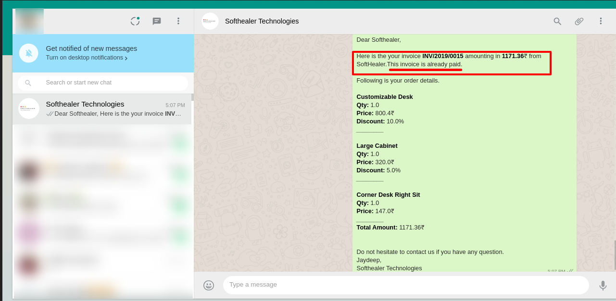
Task: Click the Large Cabinet item heading
Action: (377, 145)
